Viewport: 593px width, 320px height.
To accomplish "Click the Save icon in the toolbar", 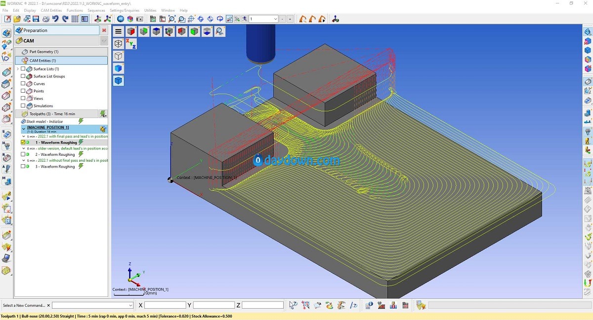I will (x=36, y=19).
